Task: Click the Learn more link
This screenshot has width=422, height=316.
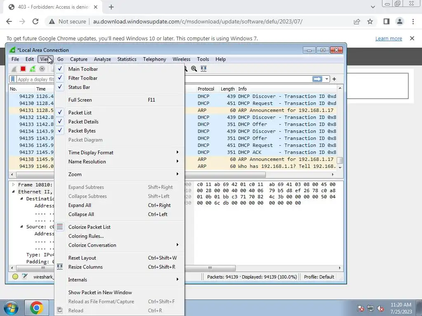Action: [389, 38]
